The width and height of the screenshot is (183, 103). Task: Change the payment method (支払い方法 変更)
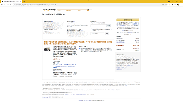click(x=74, y=21)
